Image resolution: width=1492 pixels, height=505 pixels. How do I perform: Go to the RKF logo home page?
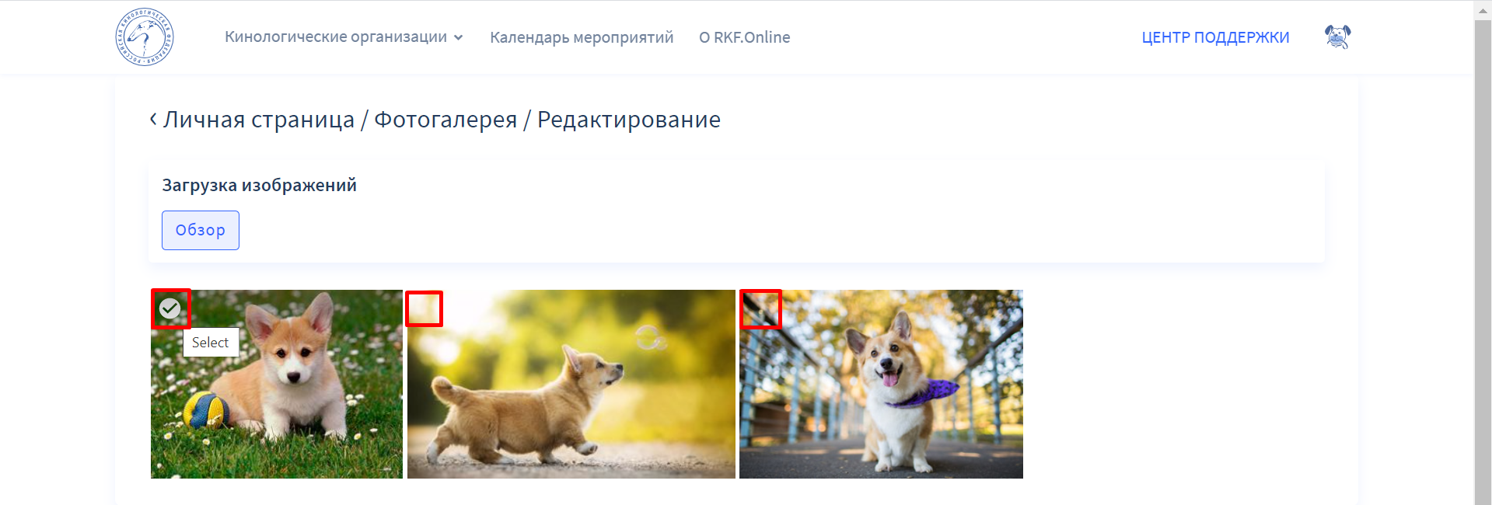pyautogui.click(x=145, y=37)
